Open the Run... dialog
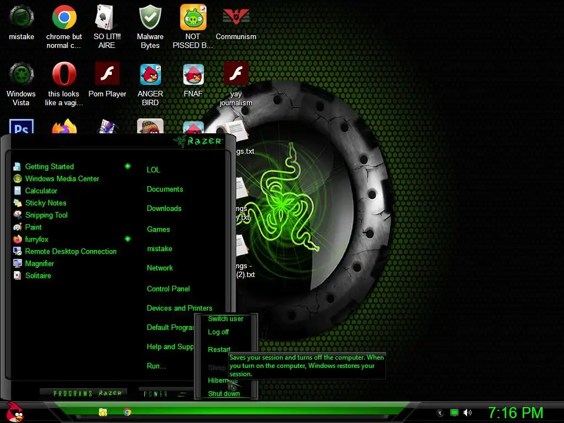 156,366
